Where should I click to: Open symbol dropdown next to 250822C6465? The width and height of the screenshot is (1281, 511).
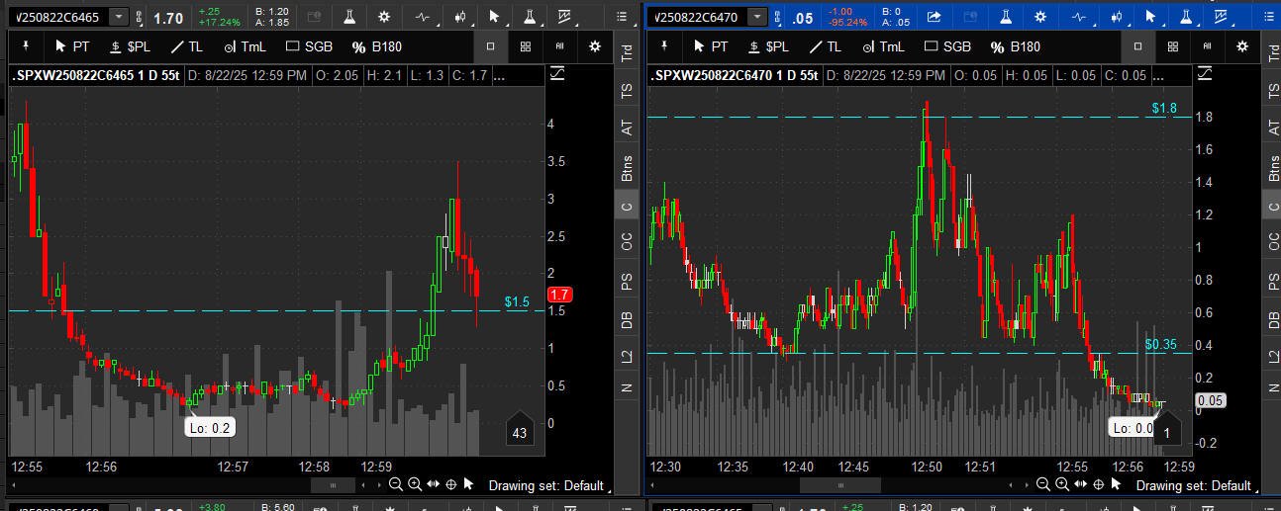[119, 17]
